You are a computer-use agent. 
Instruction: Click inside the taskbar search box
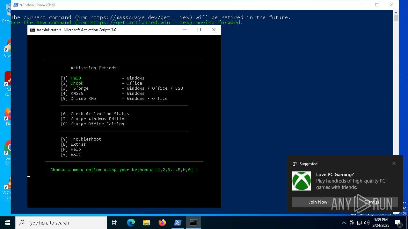click(x=61, y=223)
